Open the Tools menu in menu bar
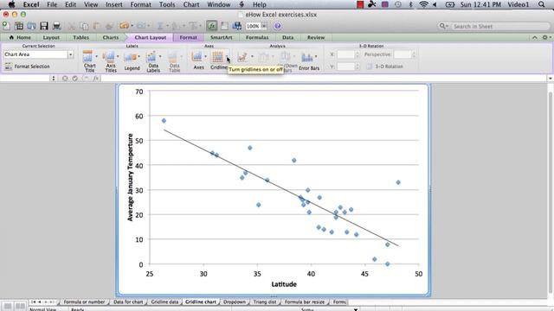Viewport: 554px width, 311px height. point(167,4)
